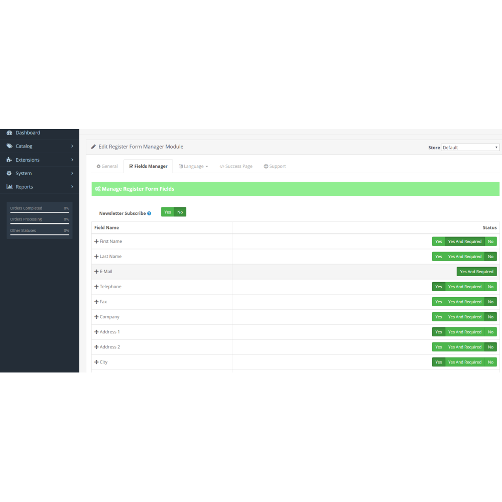Select Yes status for the Company field
This screenshot has height=502, width=502.
438,317
